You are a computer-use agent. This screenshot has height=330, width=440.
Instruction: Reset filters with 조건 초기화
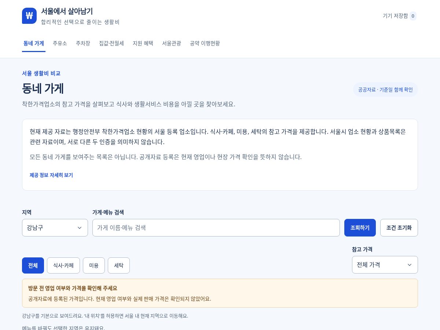[399, 228]
